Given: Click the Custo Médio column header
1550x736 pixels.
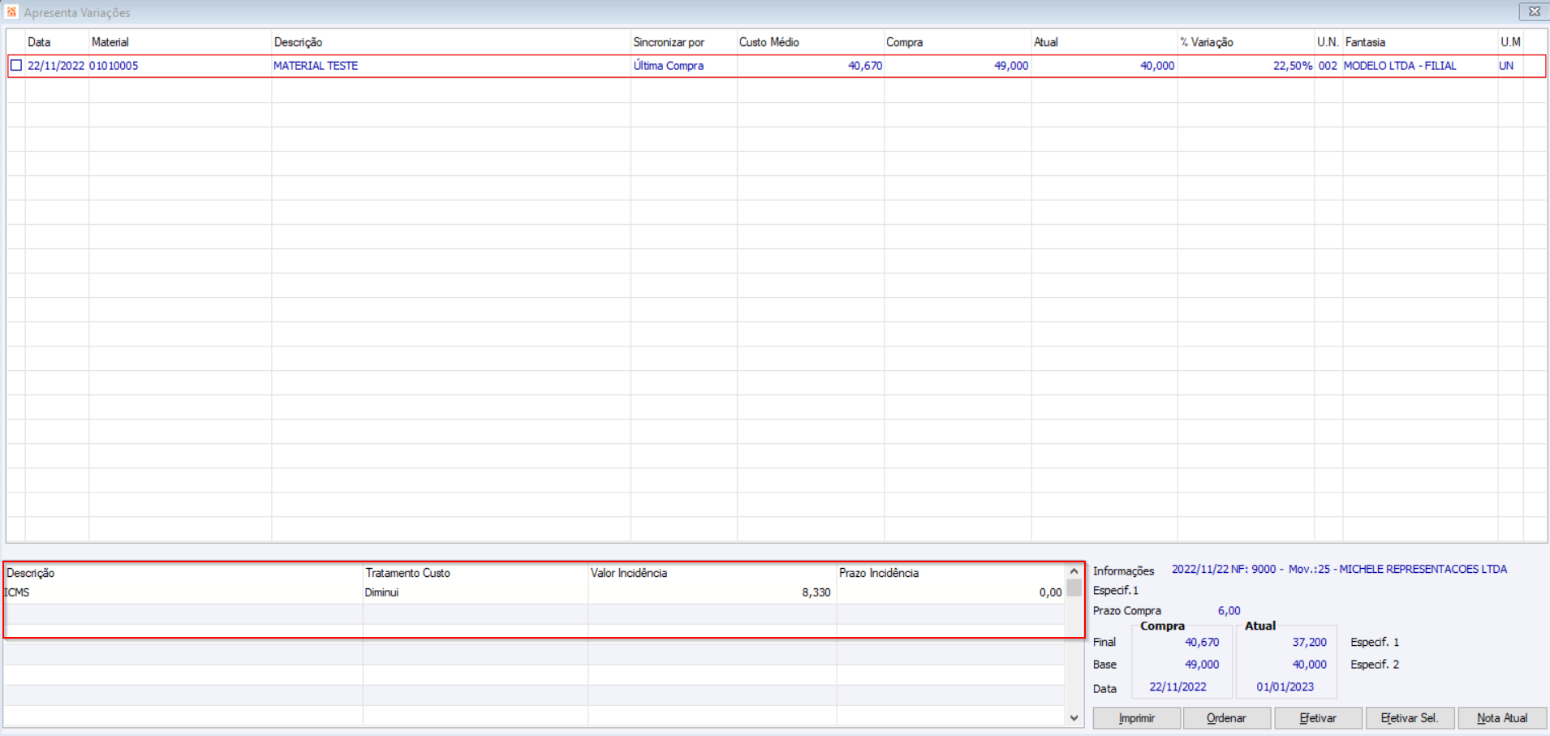Looking at the screenshot, I should point(811,42).
